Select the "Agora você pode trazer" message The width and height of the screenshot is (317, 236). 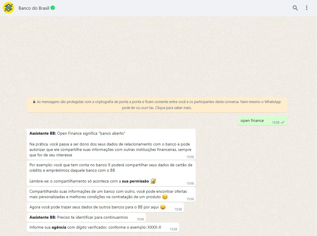(x=97, y=207)
